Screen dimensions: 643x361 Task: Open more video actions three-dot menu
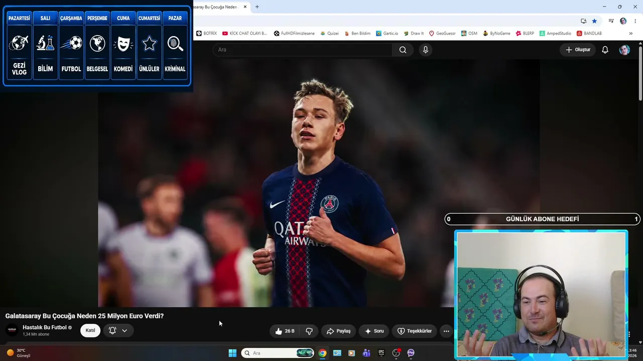(446, 331)
